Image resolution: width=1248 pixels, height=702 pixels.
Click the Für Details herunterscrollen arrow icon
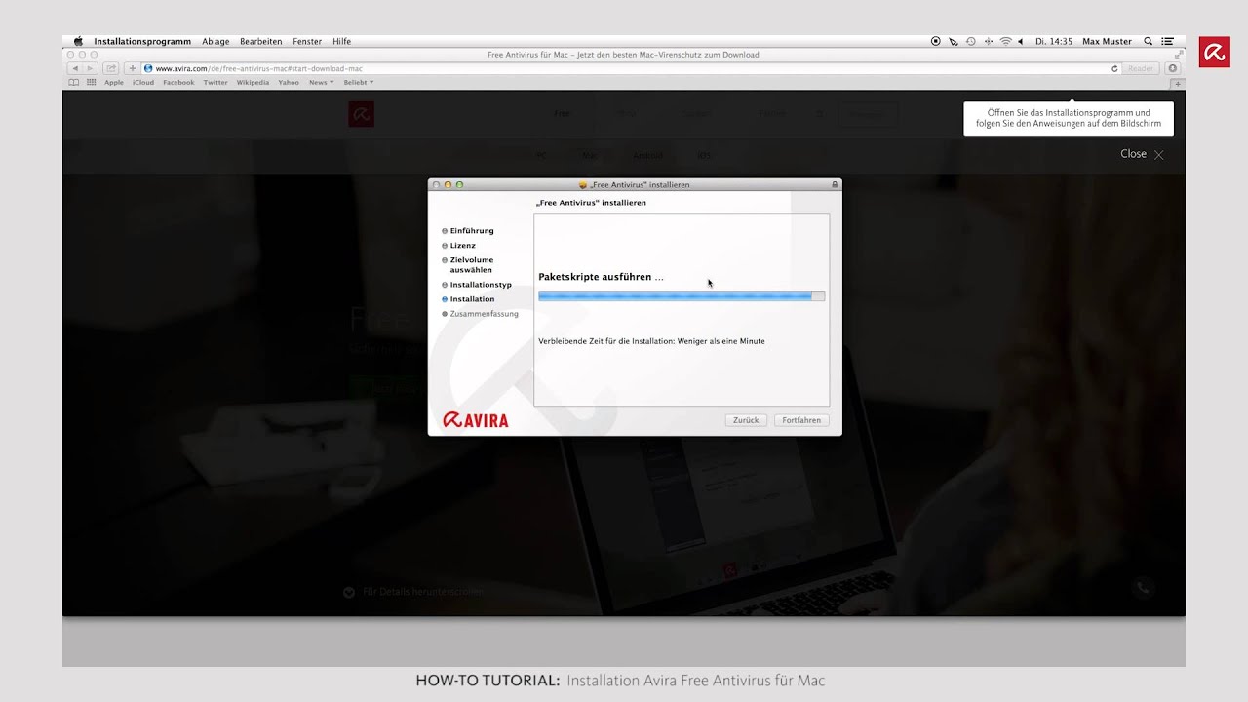(x=349, y=592)
